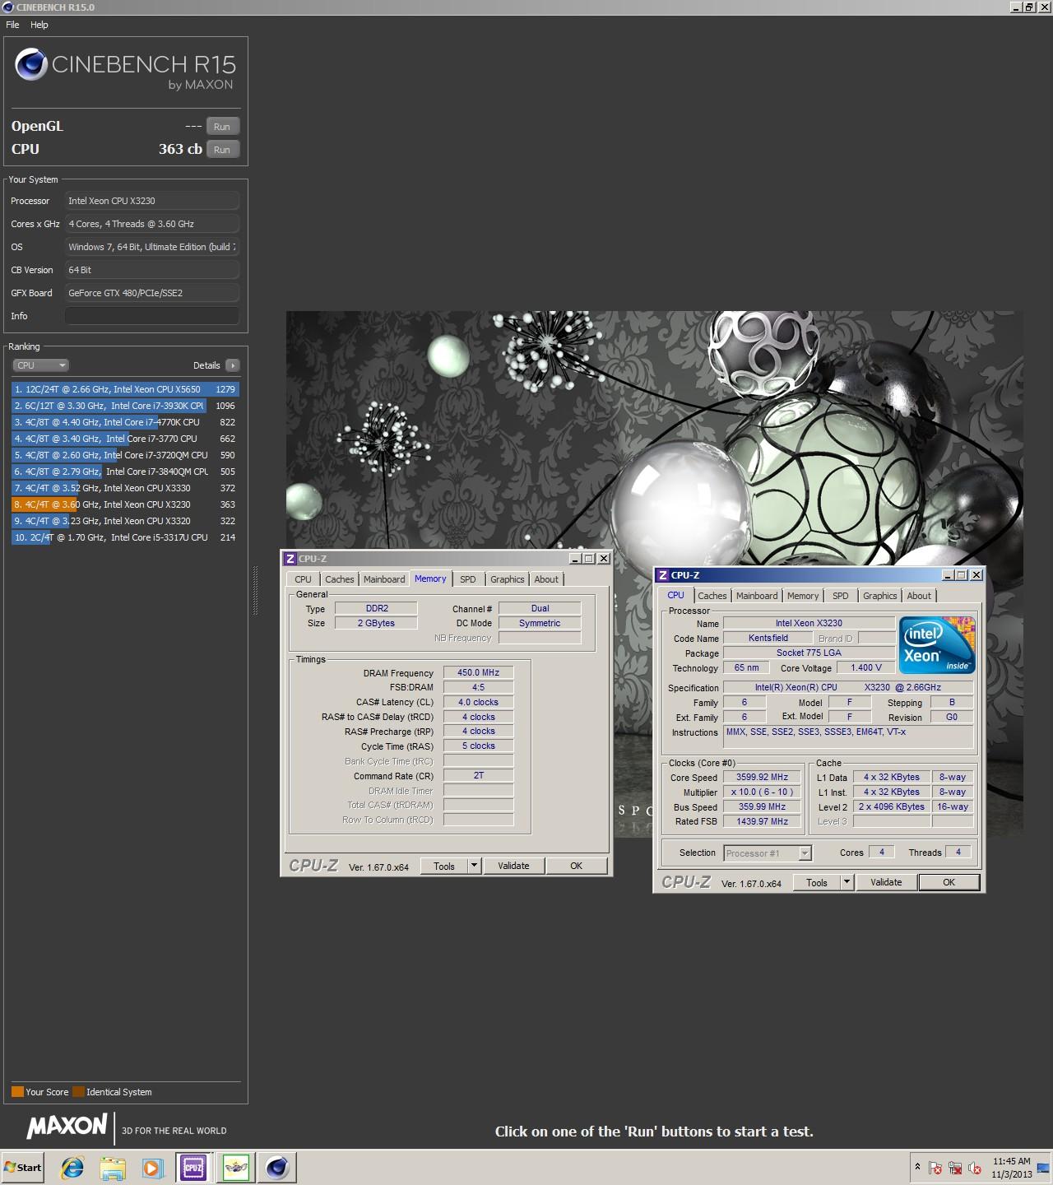Select ranking entry Xeon X3320 322
Image resolution: width=1053 pixels, height=1185 pixels.
125,521
